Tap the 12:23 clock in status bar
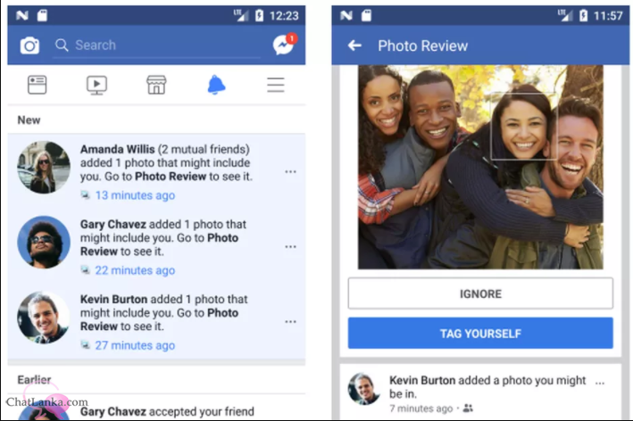This screenshot has width=633, height=421. pyautogui.click(x=284, y=16)
